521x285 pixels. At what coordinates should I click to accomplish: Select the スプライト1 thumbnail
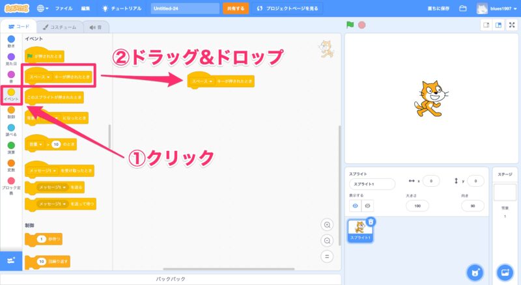(x=360, y=231)
